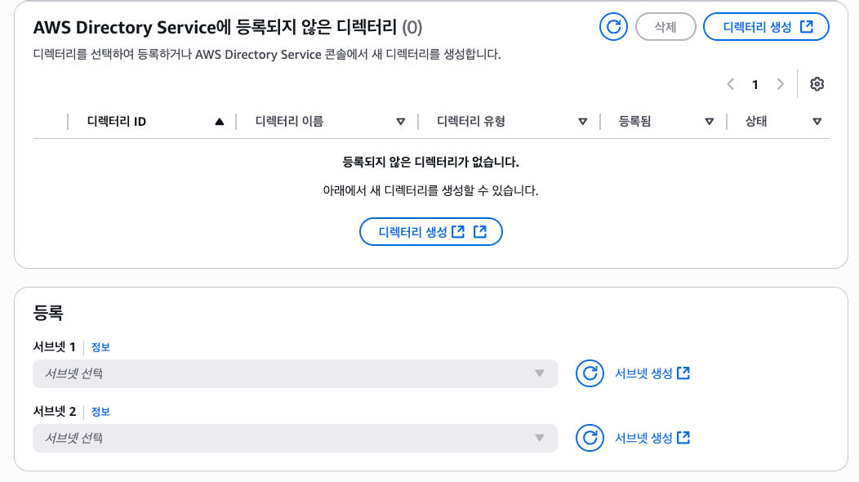
Task: Open table preferences gear icon
Action: 817,84
